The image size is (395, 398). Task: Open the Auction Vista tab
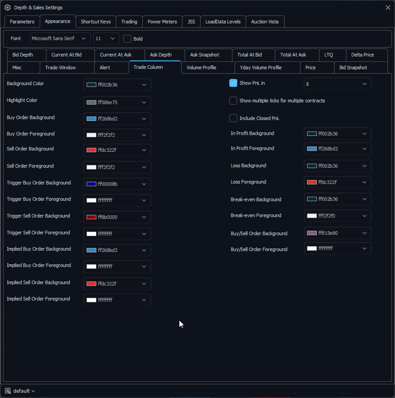pos(265,22)
